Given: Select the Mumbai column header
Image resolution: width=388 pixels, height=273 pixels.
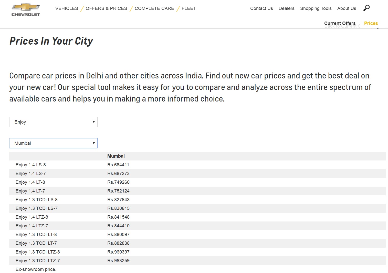Looking at the screenshot, I should pos(116,156).
